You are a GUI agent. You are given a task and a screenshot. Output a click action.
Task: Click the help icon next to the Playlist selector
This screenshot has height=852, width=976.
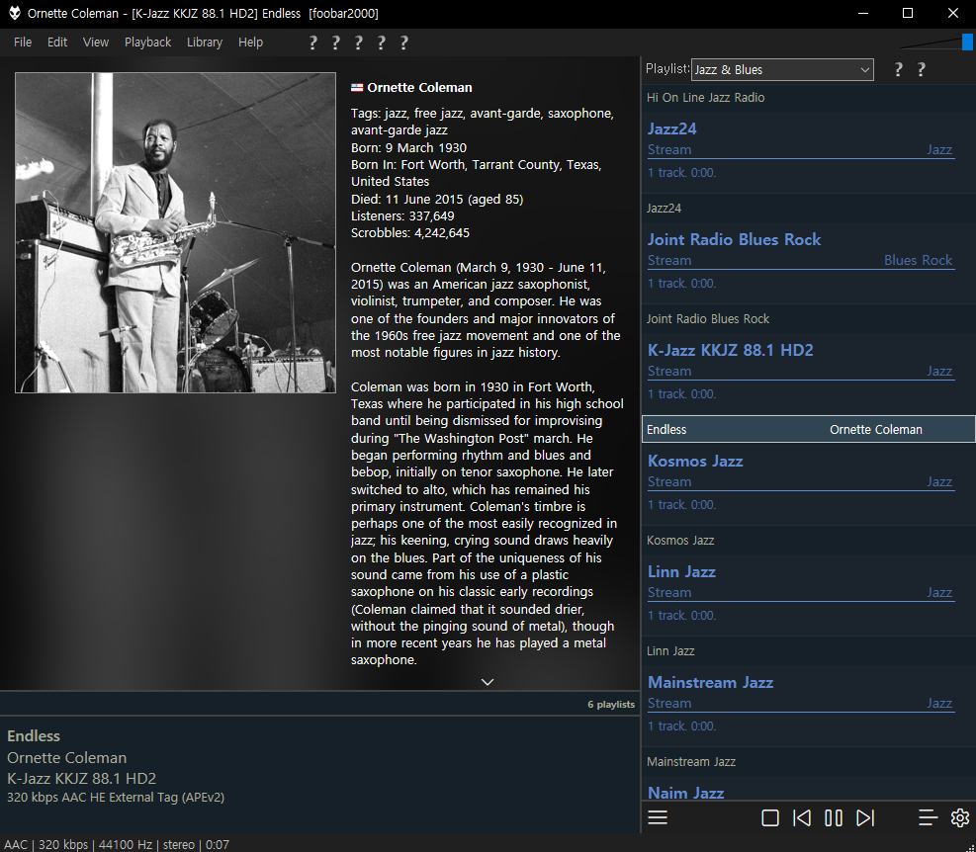(x=897, y=69)
